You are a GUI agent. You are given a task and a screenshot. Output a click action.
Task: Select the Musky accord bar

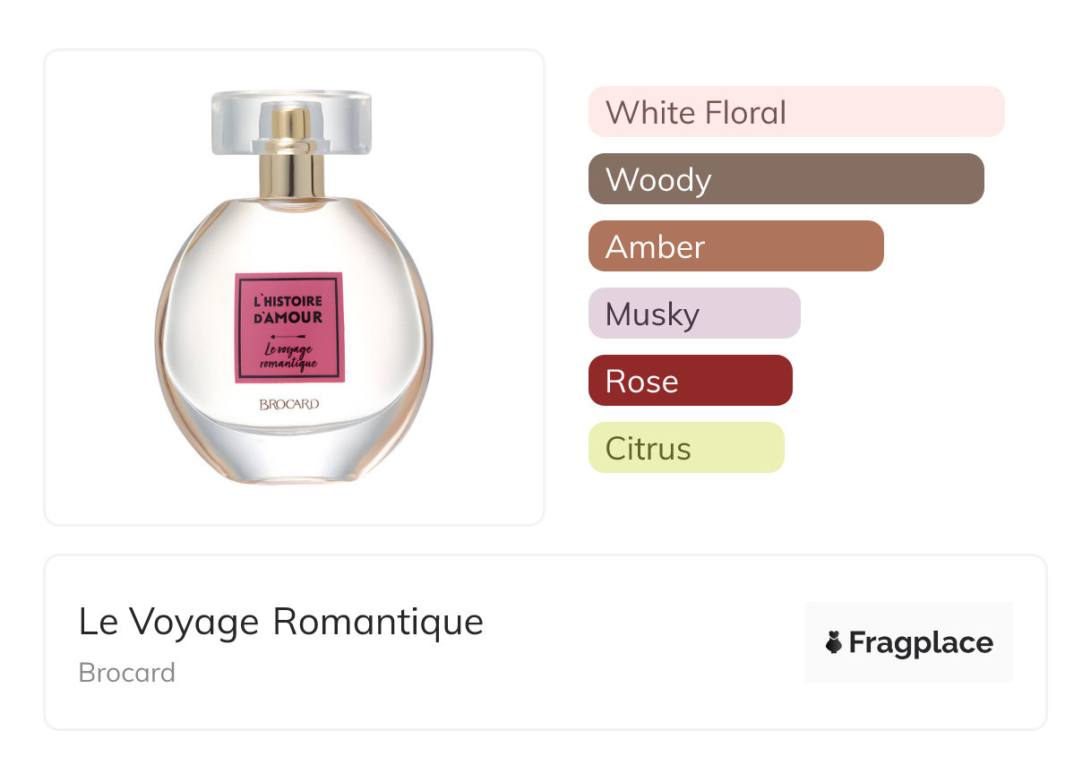(694, 314)
